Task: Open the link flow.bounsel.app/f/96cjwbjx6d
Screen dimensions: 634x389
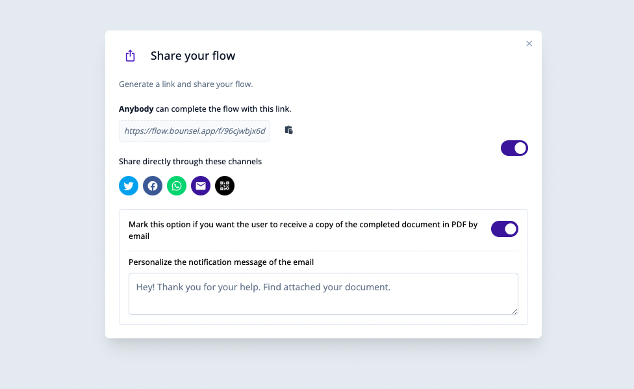Action: pyautogui.click(x=194, y=130)
